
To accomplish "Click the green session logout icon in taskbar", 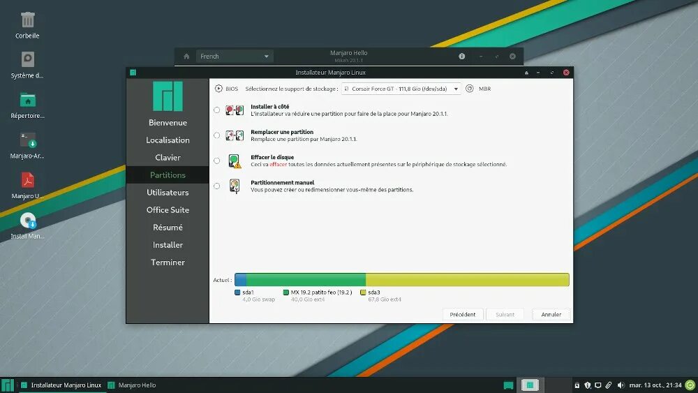I will pos(690,385).
